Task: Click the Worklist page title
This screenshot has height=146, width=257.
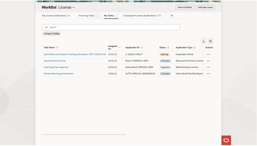Action: click(x=49, y=7)
